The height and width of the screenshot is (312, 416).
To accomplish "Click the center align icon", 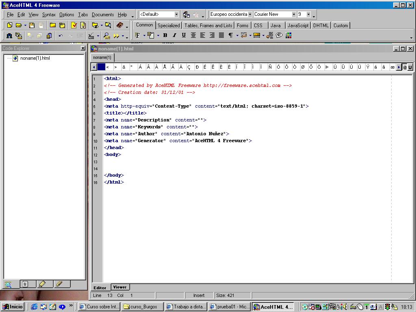I will click(x=193, y=35).
